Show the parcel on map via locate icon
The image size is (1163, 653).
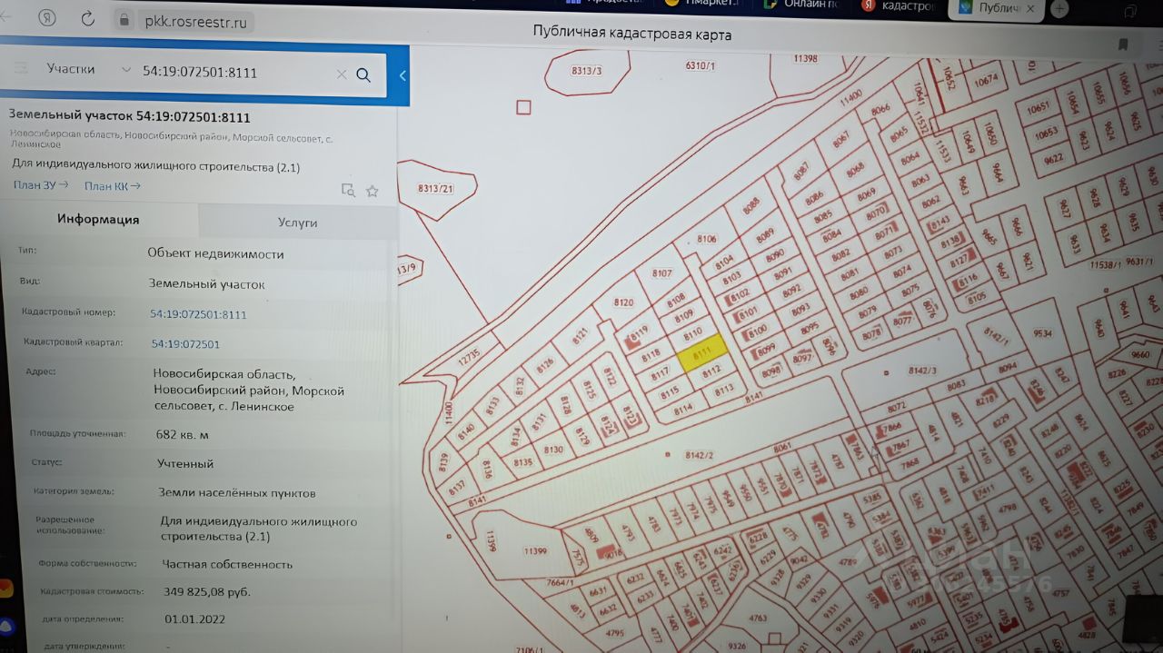348,190
